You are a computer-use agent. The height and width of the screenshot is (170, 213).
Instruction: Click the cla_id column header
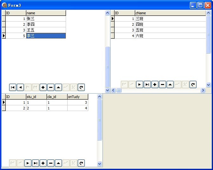[x=57, y=97]
